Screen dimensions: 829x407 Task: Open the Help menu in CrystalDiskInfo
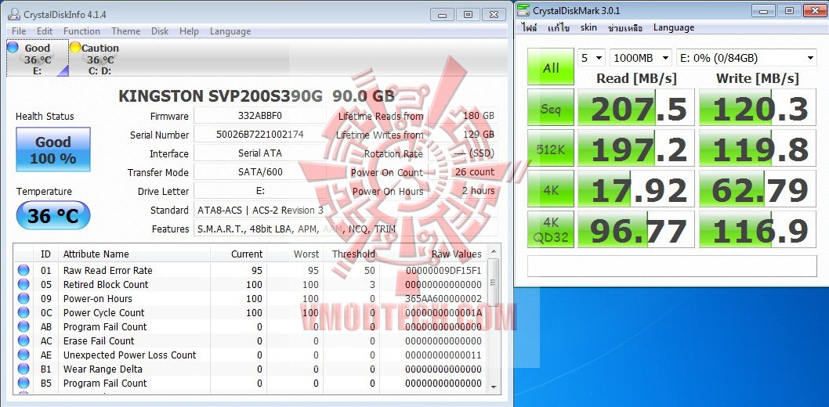point(189,31)
